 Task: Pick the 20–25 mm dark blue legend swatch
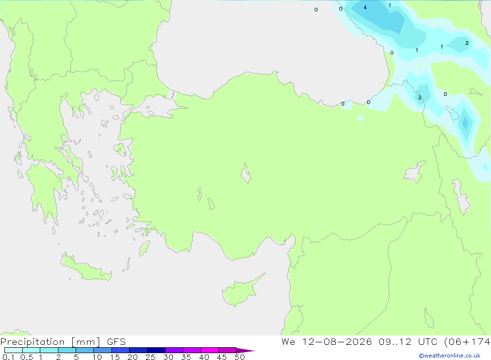(x=138, y=350)
